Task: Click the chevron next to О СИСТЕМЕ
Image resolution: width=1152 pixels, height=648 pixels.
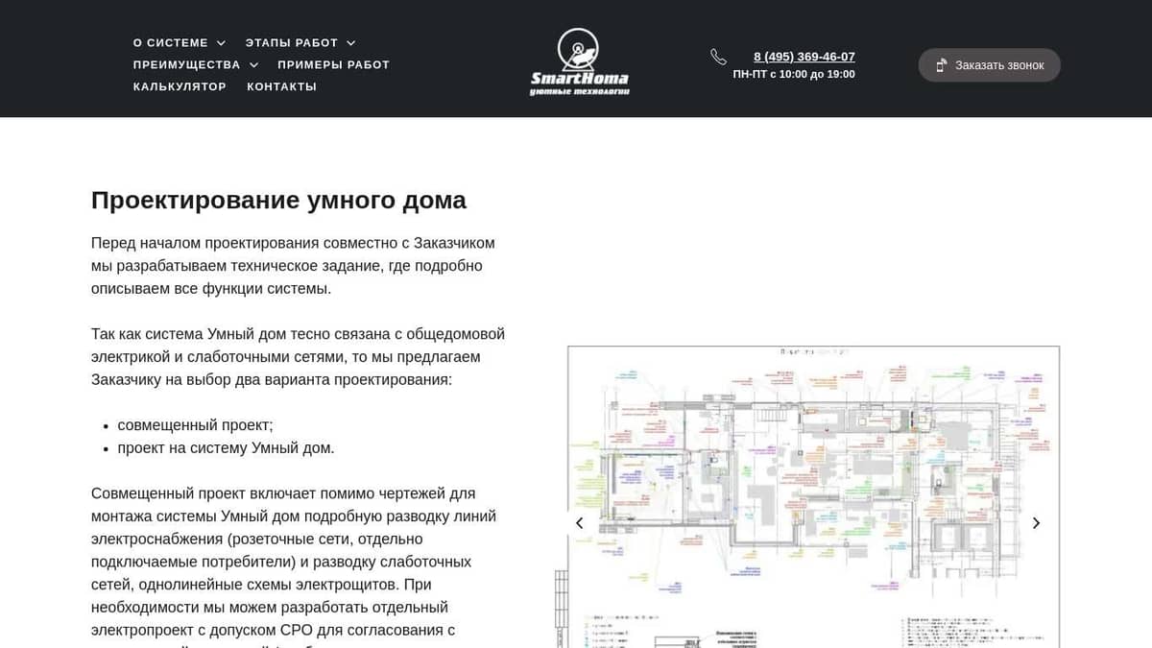Action: (221, 42)
